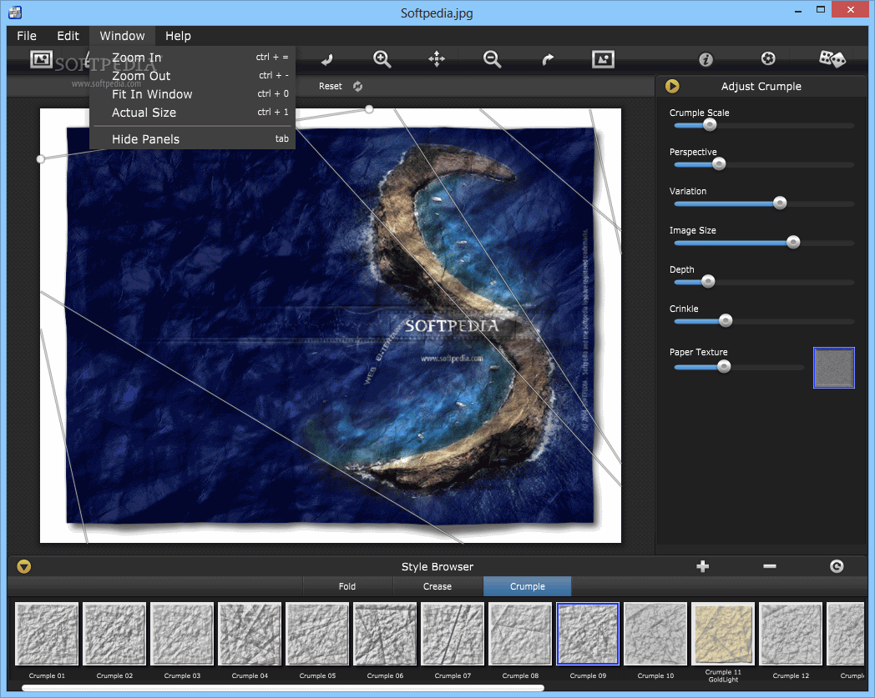Switch to the Fold tab
The width and height of the screenshot is (875, 698).
(347, 586)
